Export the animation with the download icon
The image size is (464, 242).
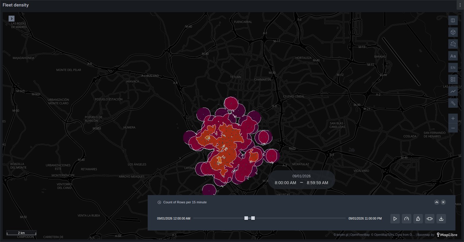pyautogui.click(x=441, y=219)
